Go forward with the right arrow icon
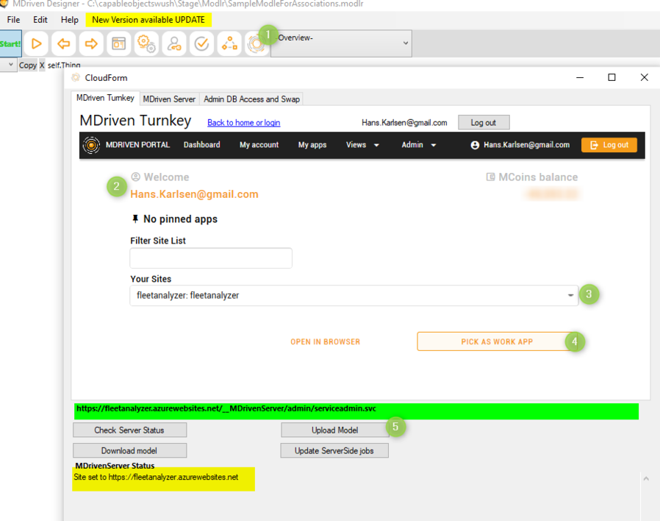This screenshot has width=660, height=521. (91, 43)
